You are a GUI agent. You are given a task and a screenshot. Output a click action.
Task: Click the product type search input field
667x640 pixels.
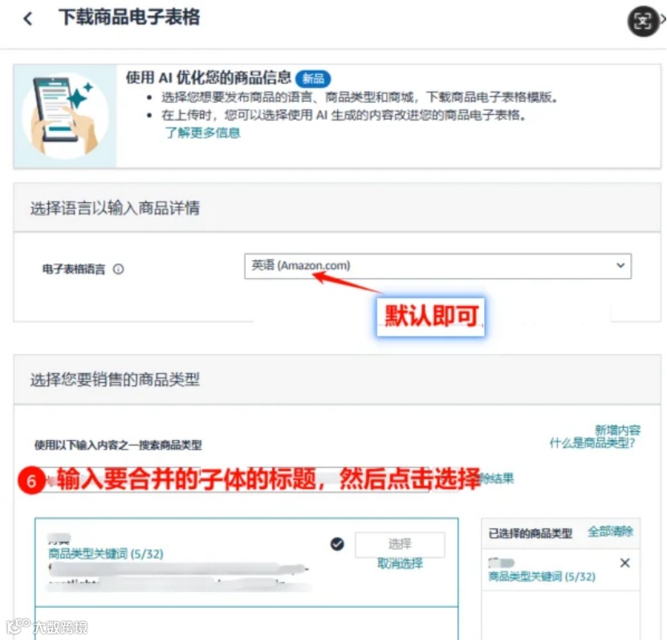tap(238, 479)
